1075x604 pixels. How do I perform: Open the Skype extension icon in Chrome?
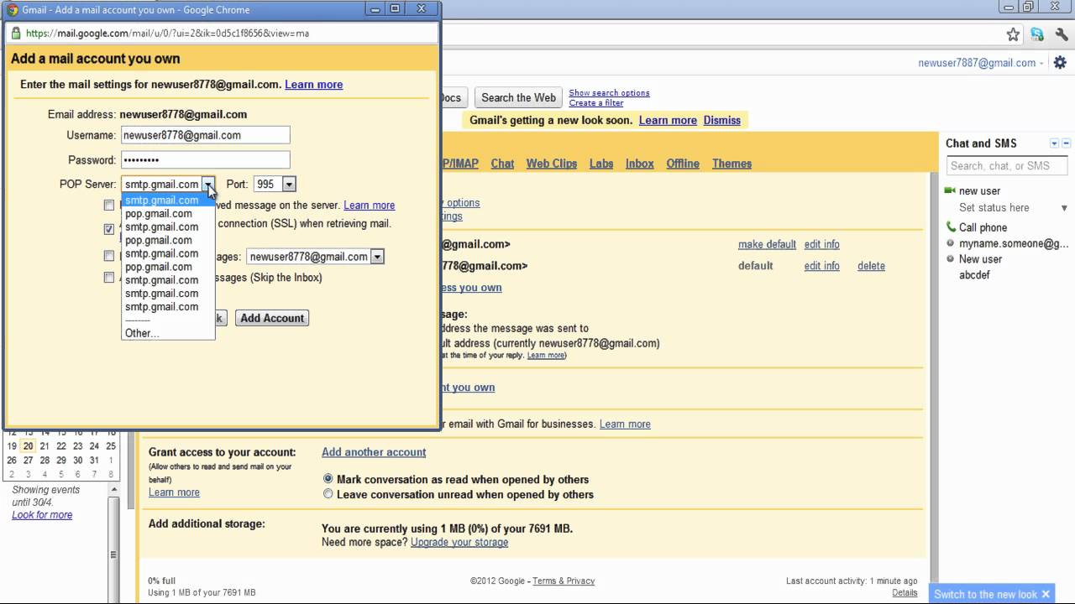(x=1037, y=34)
